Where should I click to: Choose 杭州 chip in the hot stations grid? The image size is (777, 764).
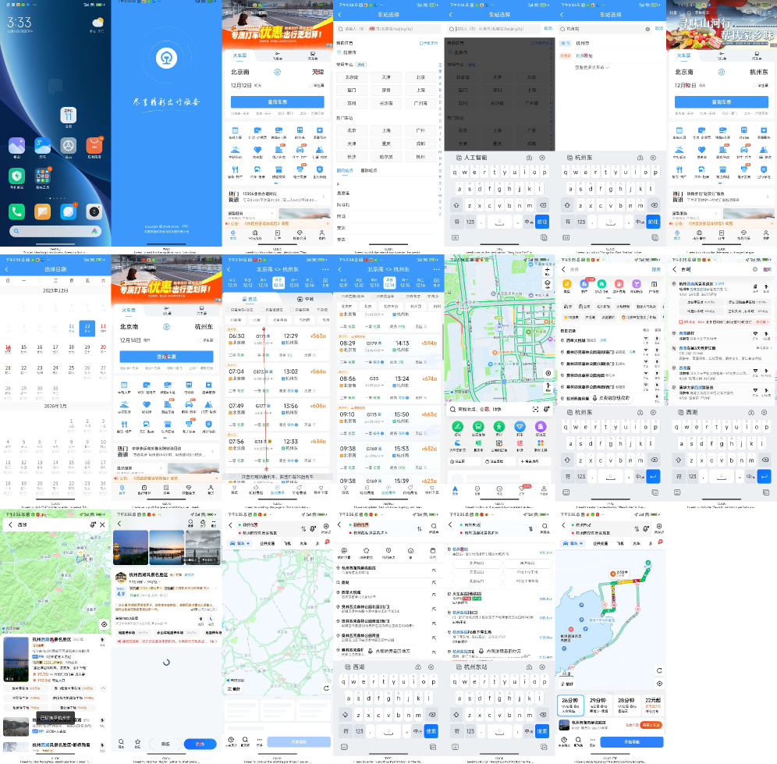(x=420, y=157)
